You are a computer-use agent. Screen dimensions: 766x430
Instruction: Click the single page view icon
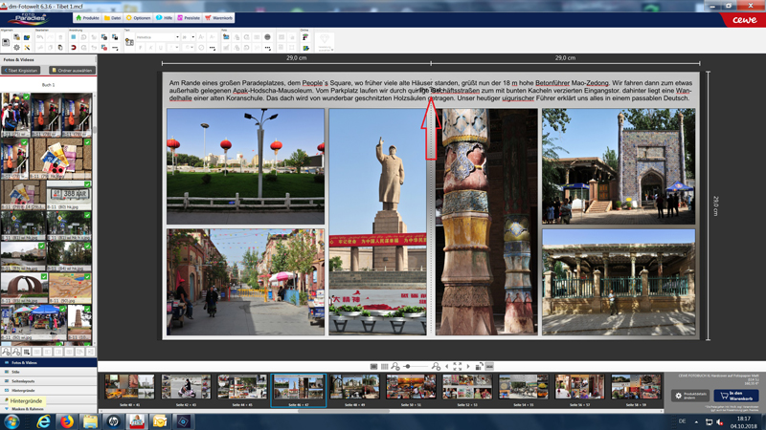[373, 366]
